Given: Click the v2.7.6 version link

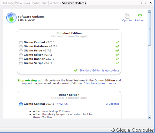Looking at the screenshot, I should coord(64,104).
